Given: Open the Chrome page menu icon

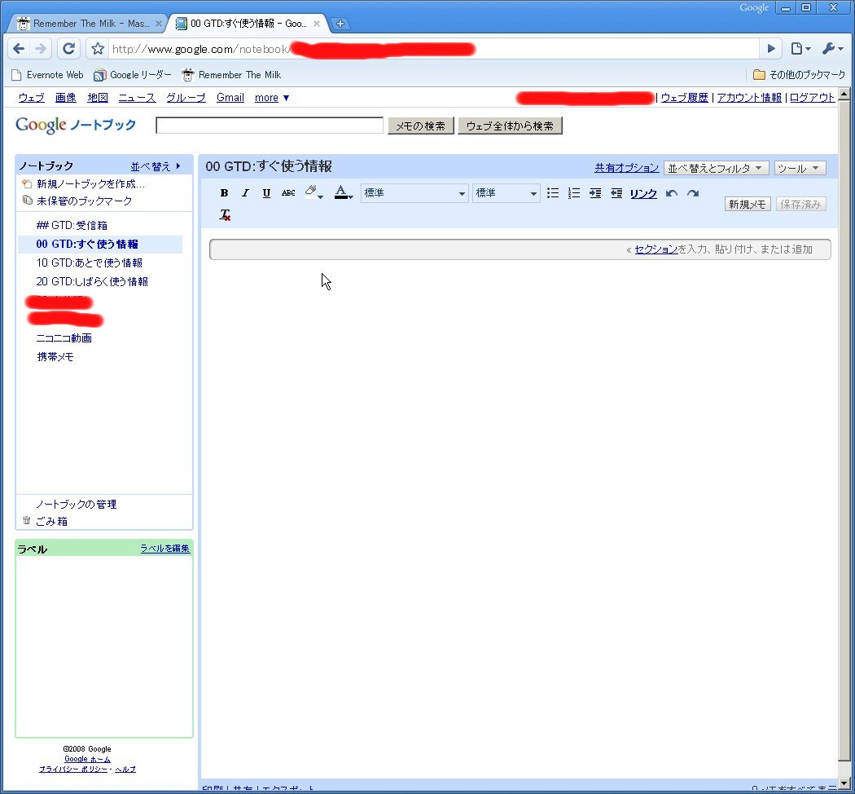Looking at the screenshot, I should 800,49.
